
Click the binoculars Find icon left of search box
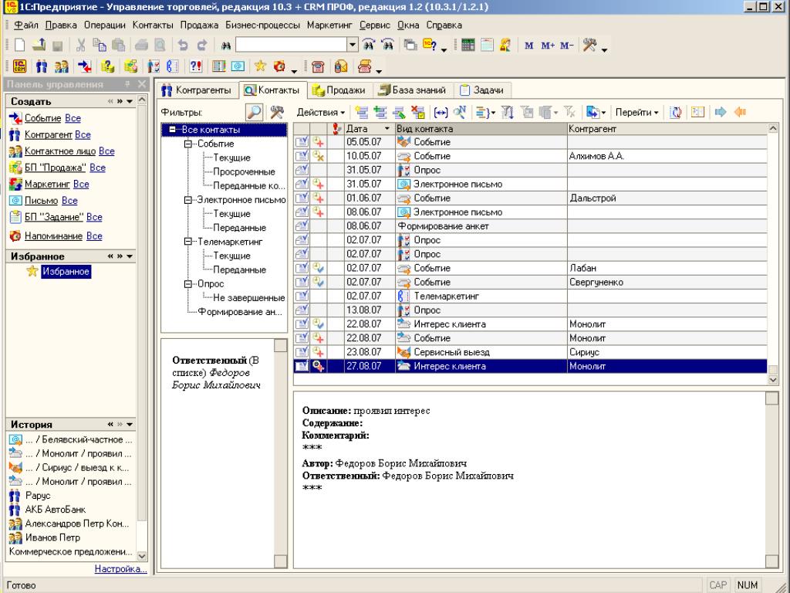tap(226, 46)
